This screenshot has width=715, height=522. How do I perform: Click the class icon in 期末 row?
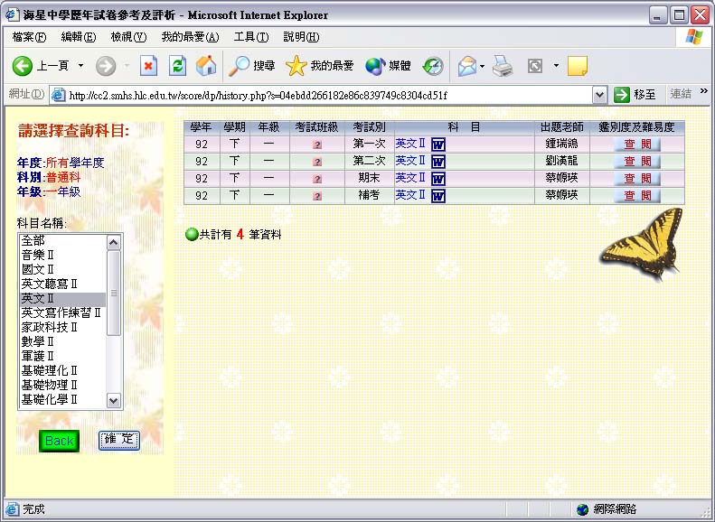pyautogui.click(x=317, y=179)
